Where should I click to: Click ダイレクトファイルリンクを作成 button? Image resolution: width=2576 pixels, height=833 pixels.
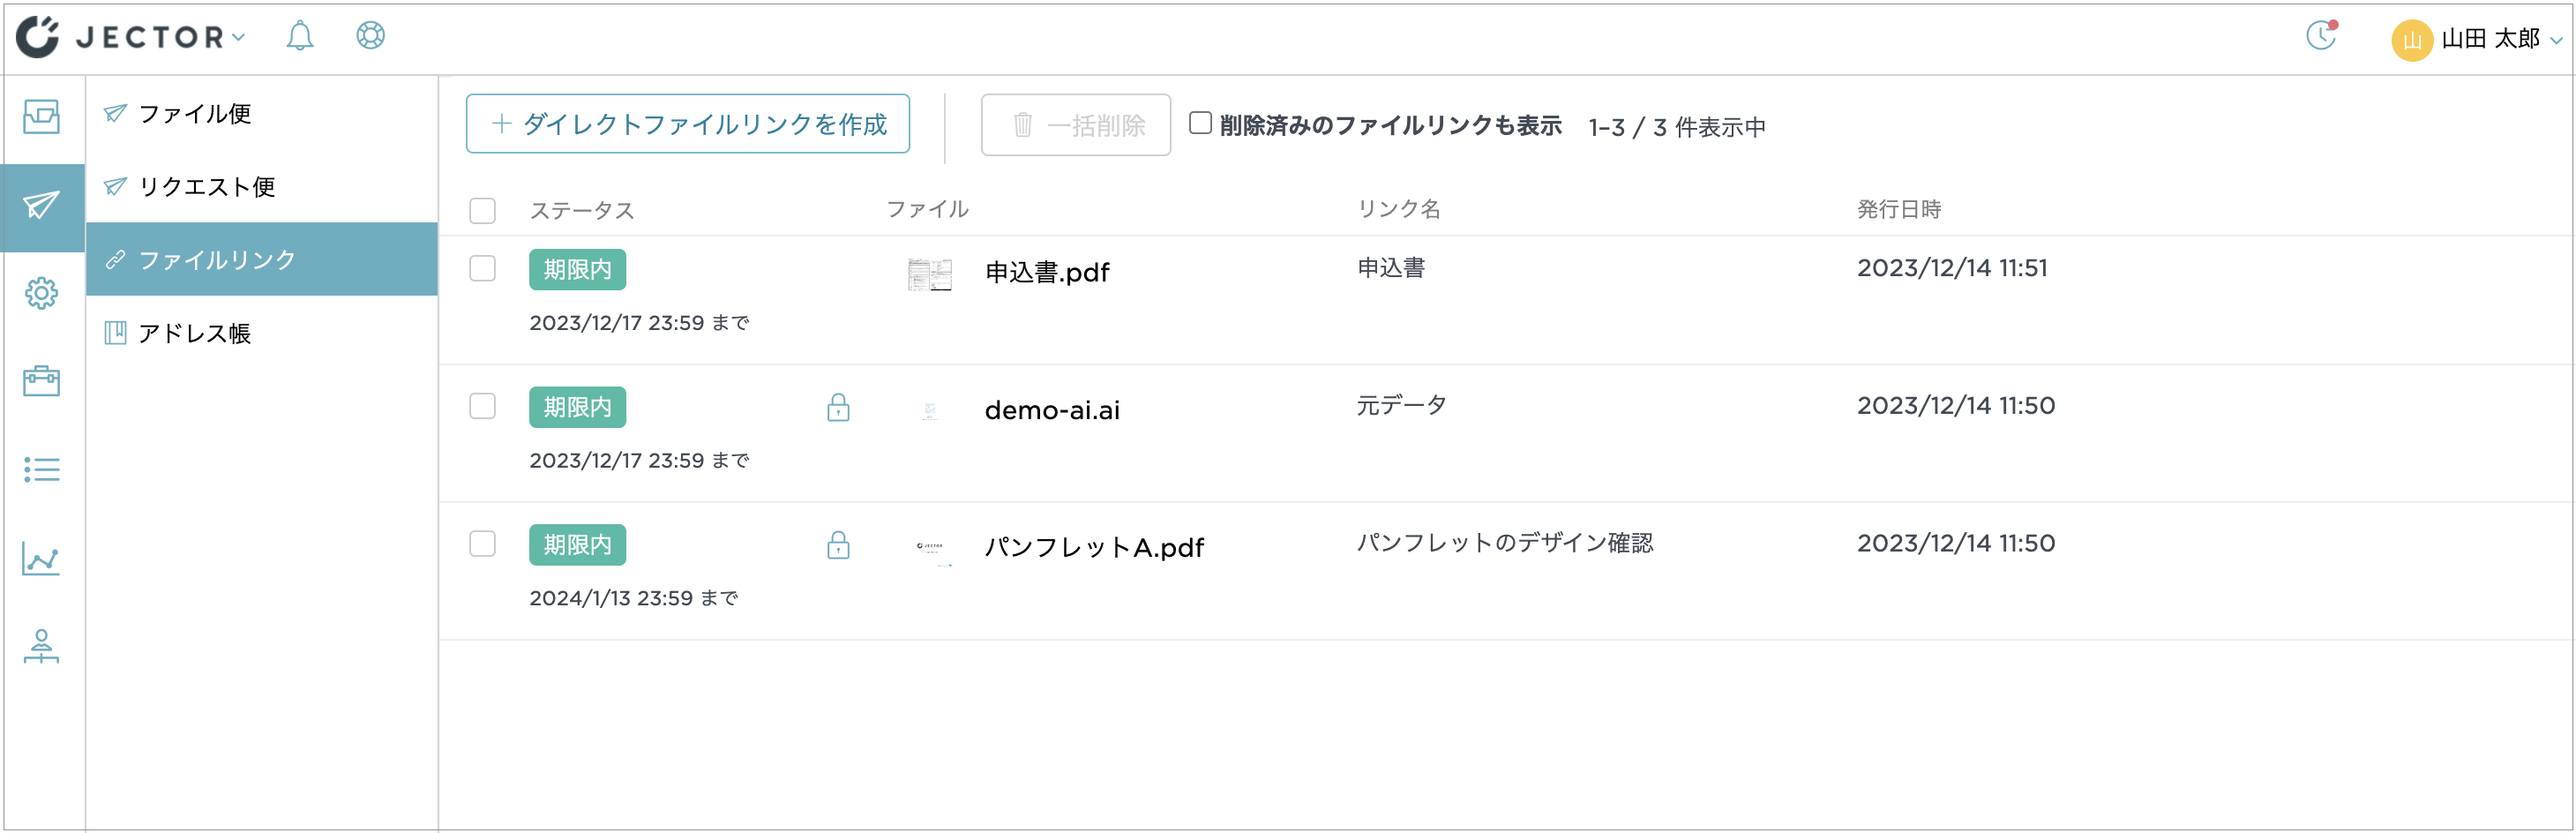[x=688, y=124]
